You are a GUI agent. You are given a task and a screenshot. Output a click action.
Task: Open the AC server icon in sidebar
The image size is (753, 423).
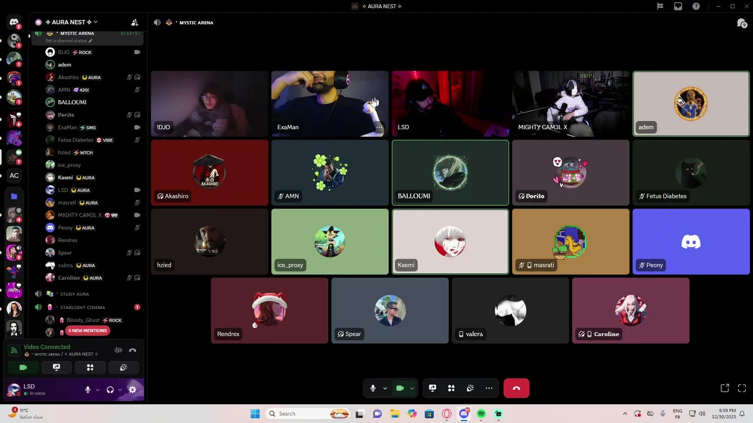(x=14, y=175)
